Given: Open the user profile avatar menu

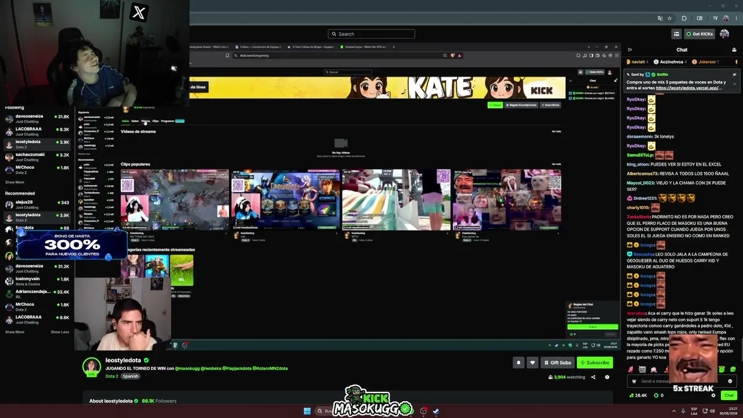Looking at the screenshot, I should 724,34.
